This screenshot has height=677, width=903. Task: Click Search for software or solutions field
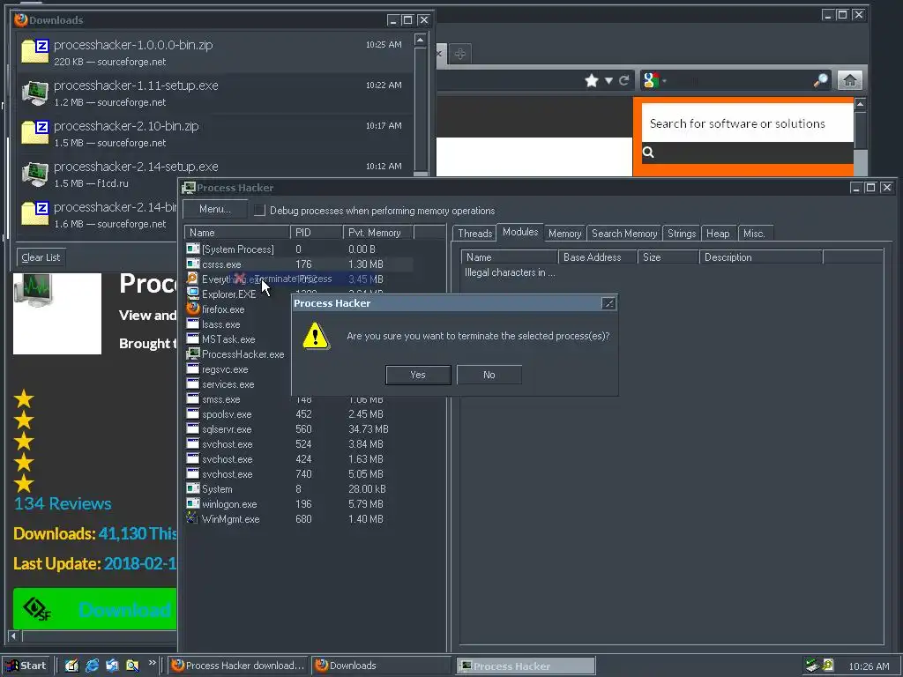coord(747,123)
